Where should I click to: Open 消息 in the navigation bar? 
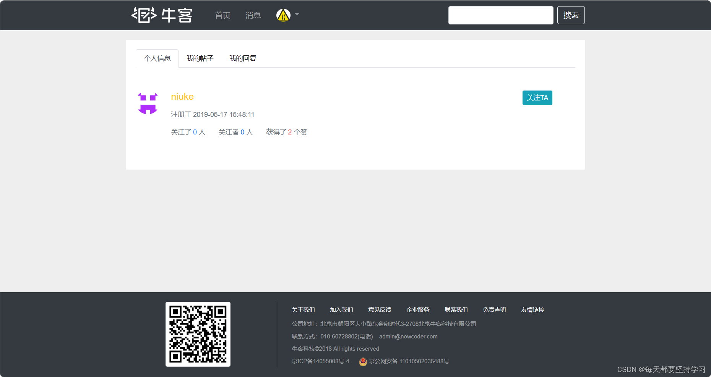(253, 15)
